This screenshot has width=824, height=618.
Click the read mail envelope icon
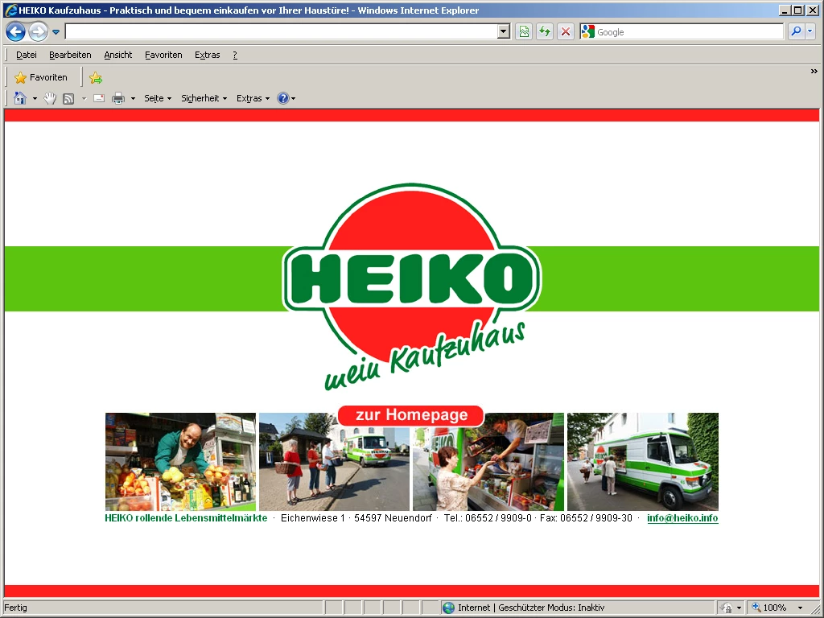[x=99, y=98]
